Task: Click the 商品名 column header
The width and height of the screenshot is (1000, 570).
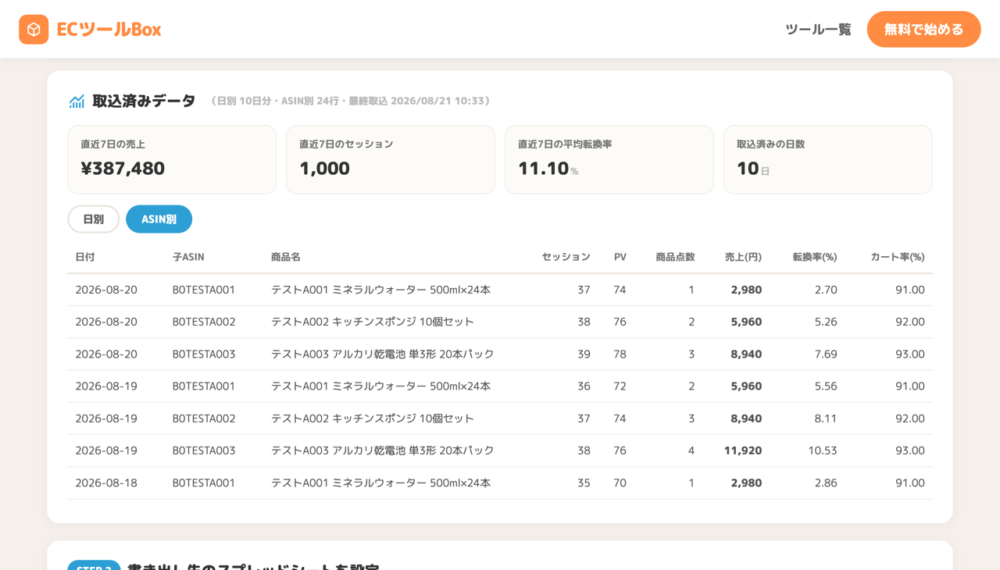Action: pyautogui.click(x=286, y=257)
